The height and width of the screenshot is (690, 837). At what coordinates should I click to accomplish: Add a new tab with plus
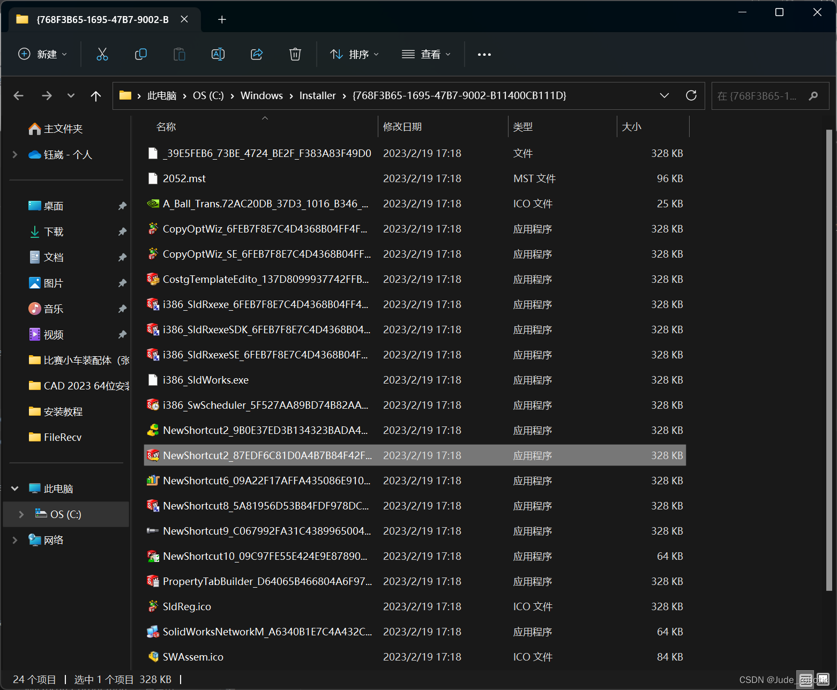(x=222, y=20)
